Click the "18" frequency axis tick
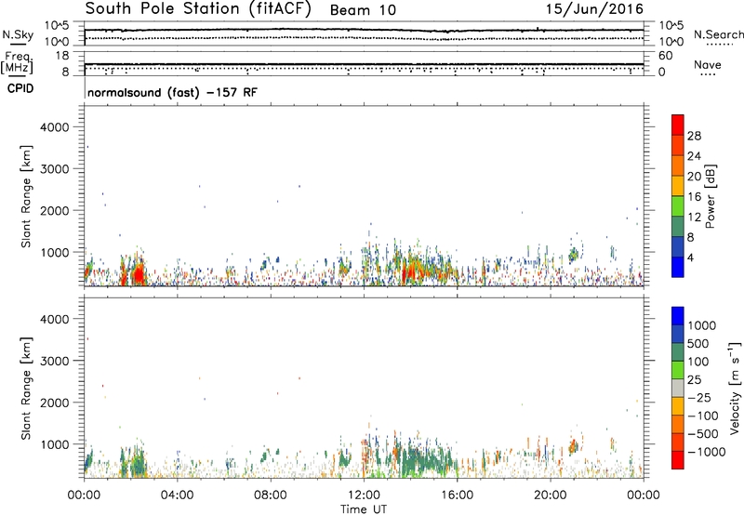The image size is (744, 515). pos(62,56)
